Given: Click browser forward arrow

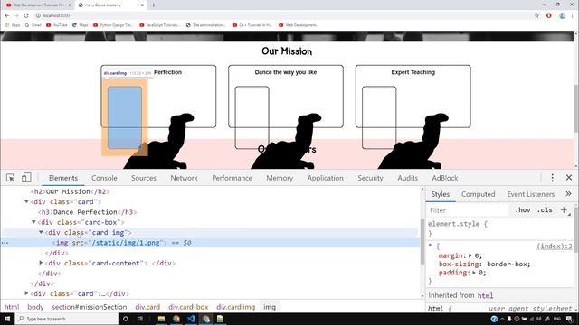Looking at the screenshot, I should click(16, 15).
